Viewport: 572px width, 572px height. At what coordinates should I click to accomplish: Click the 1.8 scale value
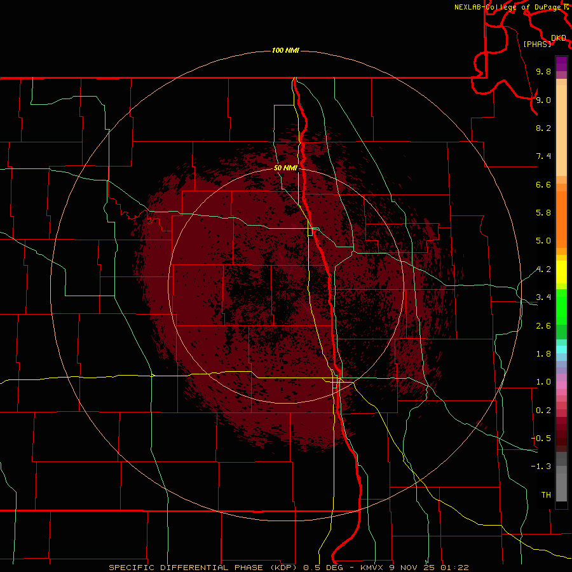(543, 354)
